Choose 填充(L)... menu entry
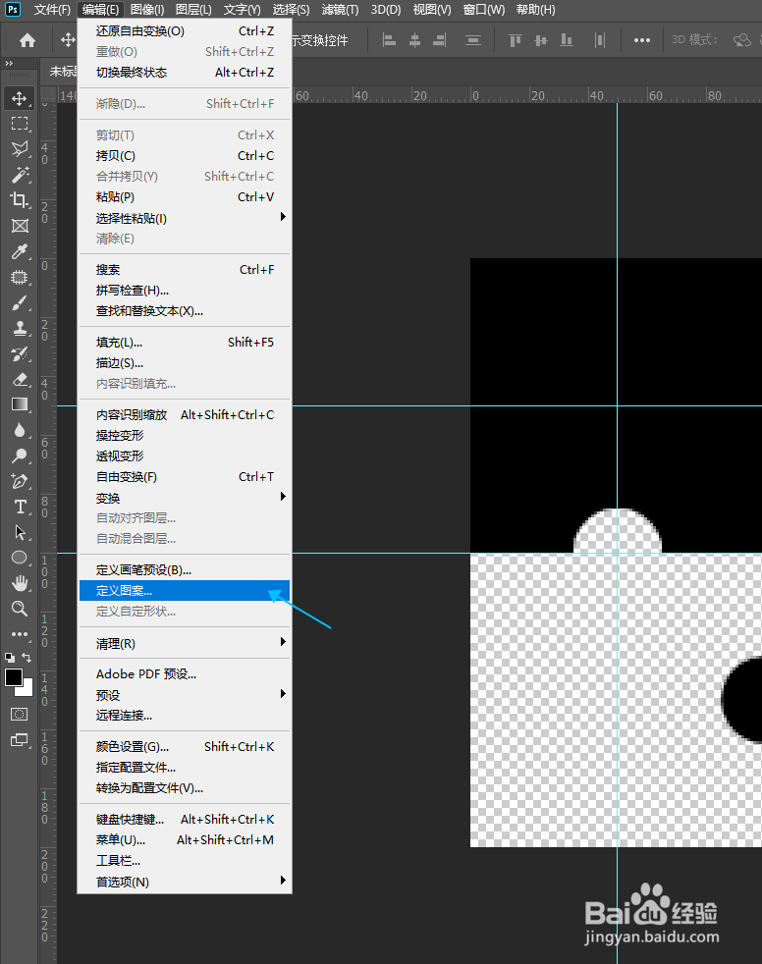Image resolution: width=762 pixels, height=964 pixels. [x=185, y=343]
